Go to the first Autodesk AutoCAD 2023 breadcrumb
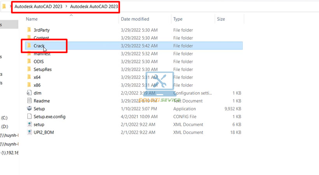319x175 pixels. click(x=39, y=7)
